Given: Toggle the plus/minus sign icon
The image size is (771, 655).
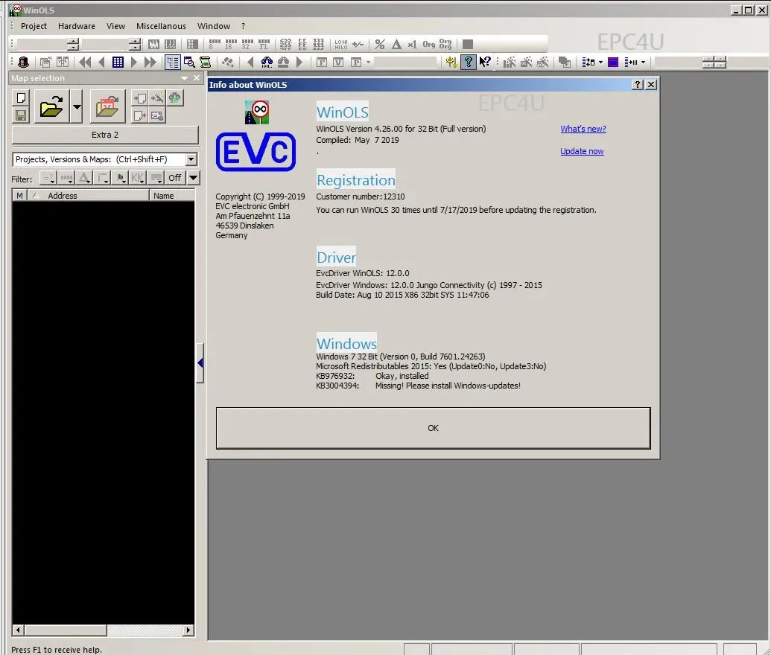Looking at the screenshot, I should coord(358,44).
